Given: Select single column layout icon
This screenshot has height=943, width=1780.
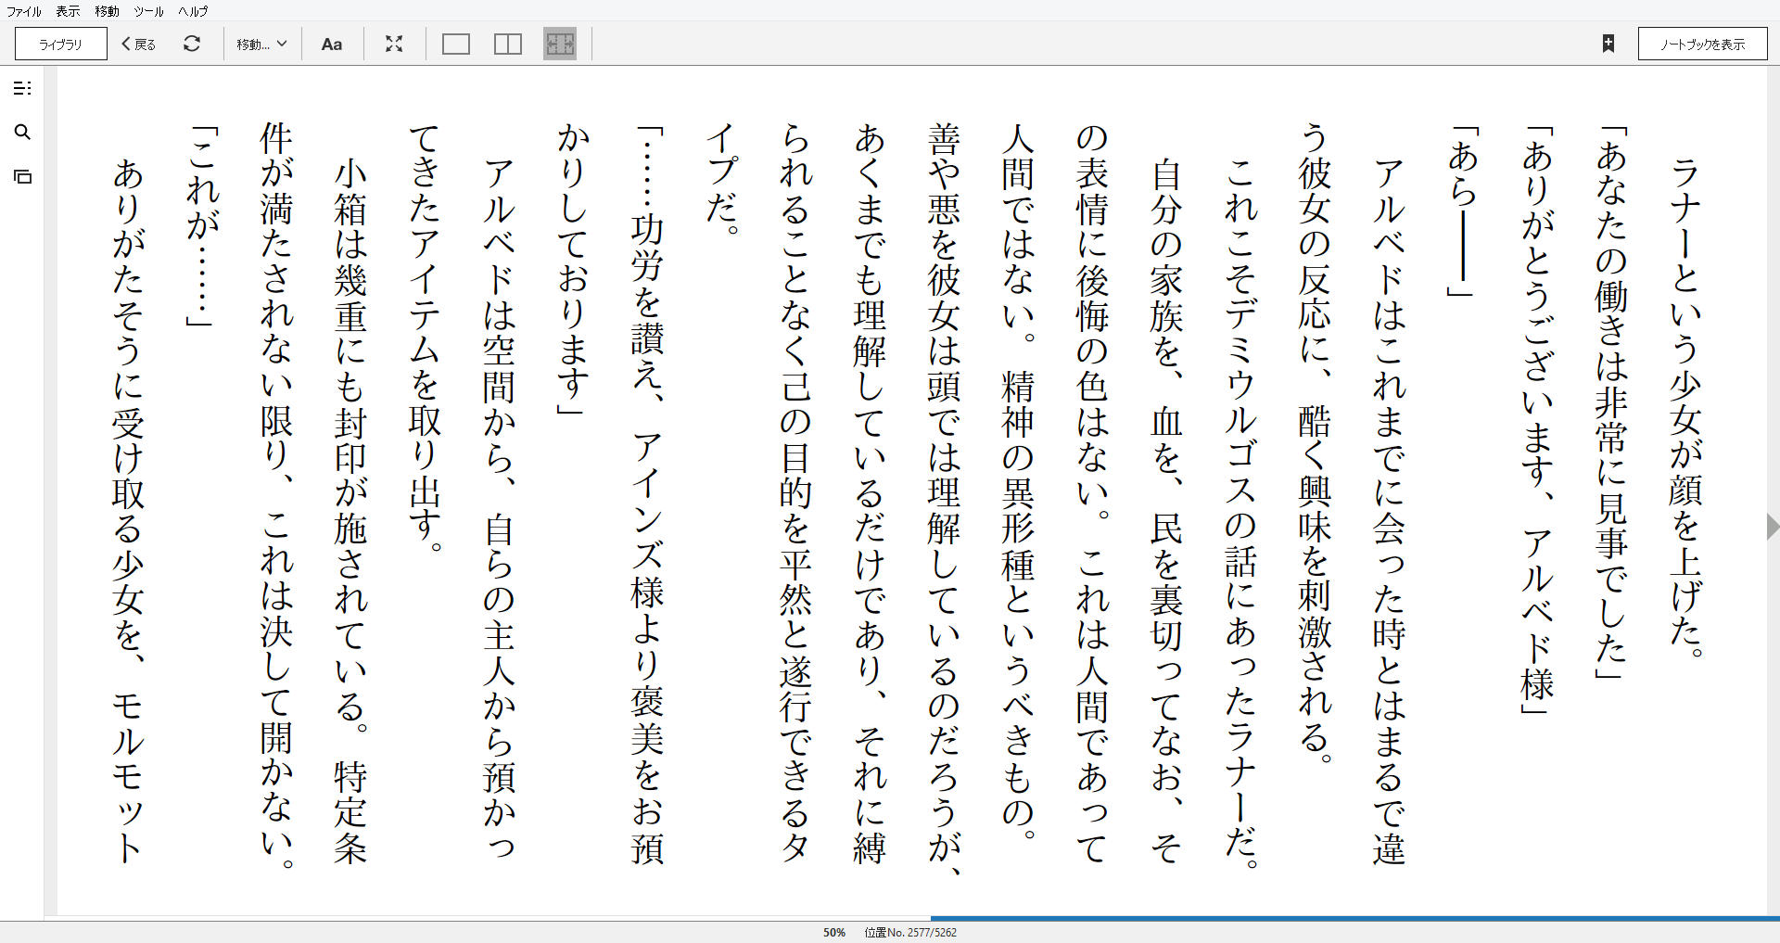Looking at the screenshot, I should click(x=456, y=44).
